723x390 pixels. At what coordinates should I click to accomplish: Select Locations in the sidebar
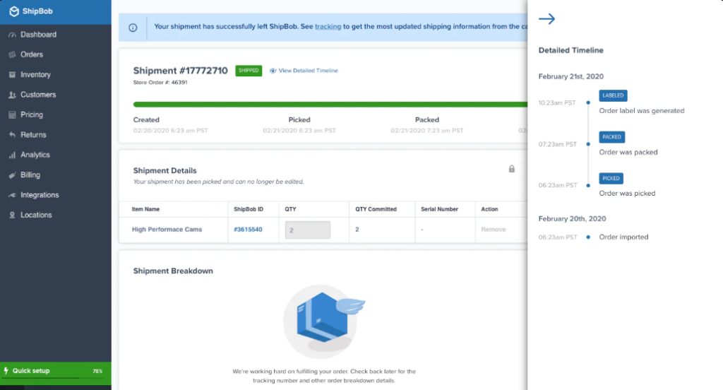(36, 215)
